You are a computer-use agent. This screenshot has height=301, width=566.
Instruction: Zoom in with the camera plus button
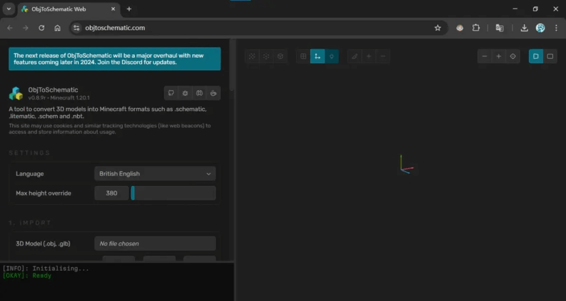499,56
